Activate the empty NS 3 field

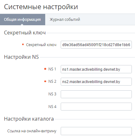96,94
